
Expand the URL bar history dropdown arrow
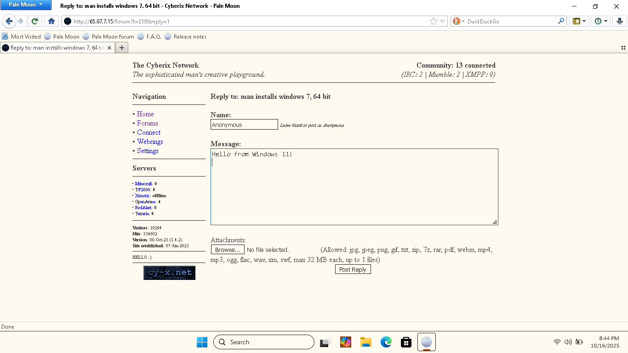(443, 21)
